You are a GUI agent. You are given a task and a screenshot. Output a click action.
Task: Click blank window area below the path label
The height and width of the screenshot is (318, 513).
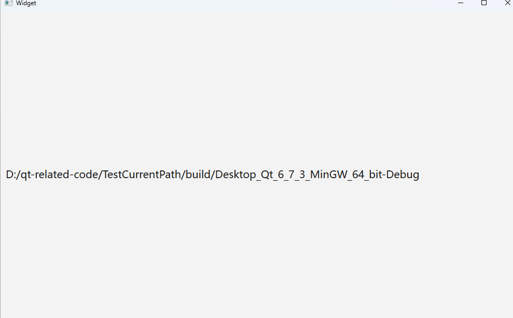tap(256, 249)
